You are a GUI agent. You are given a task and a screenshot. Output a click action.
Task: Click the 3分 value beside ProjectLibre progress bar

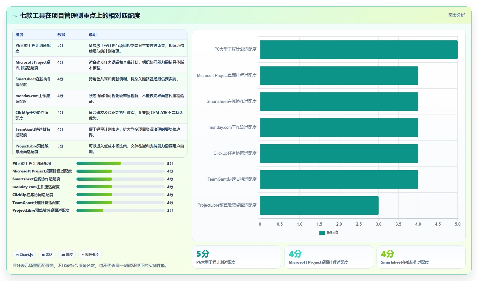pyautogui.click(x=170, y=210)
